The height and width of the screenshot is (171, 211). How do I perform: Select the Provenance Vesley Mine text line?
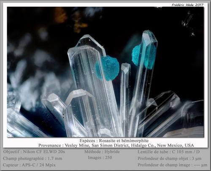click(116, 145)
